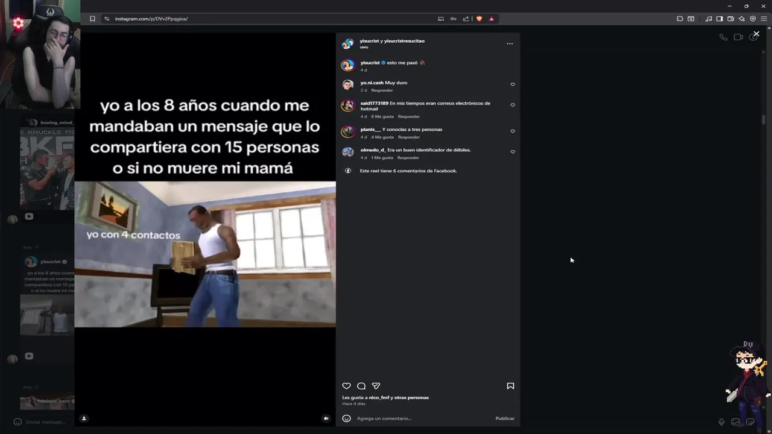View site information icon beside URL
Screen dimensions: 772x434
click(x=107, y=19)
